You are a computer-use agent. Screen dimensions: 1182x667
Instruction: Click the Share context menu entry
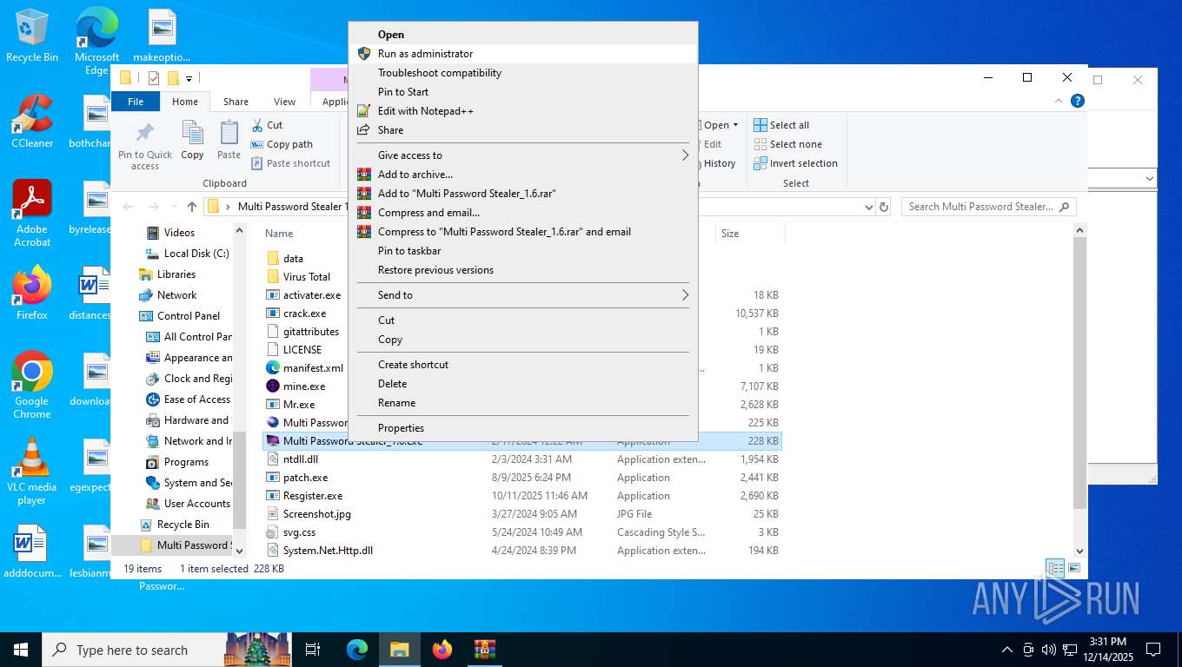[x=522, y=130]
